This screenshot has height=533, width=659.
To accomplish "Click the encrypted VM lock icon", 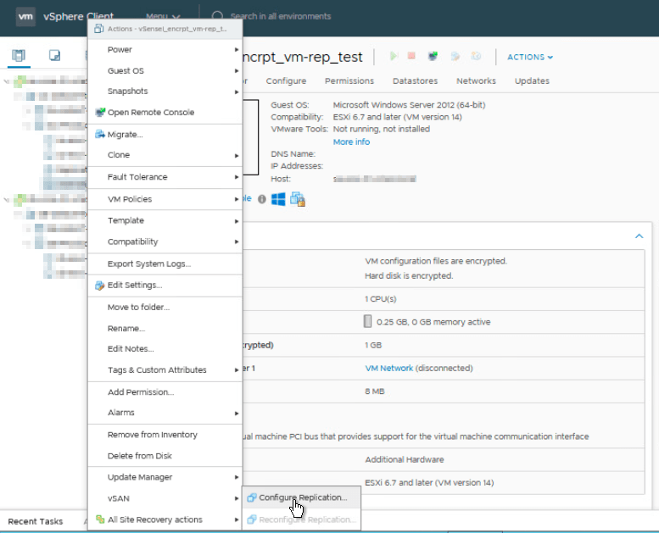I will point(298,199).
